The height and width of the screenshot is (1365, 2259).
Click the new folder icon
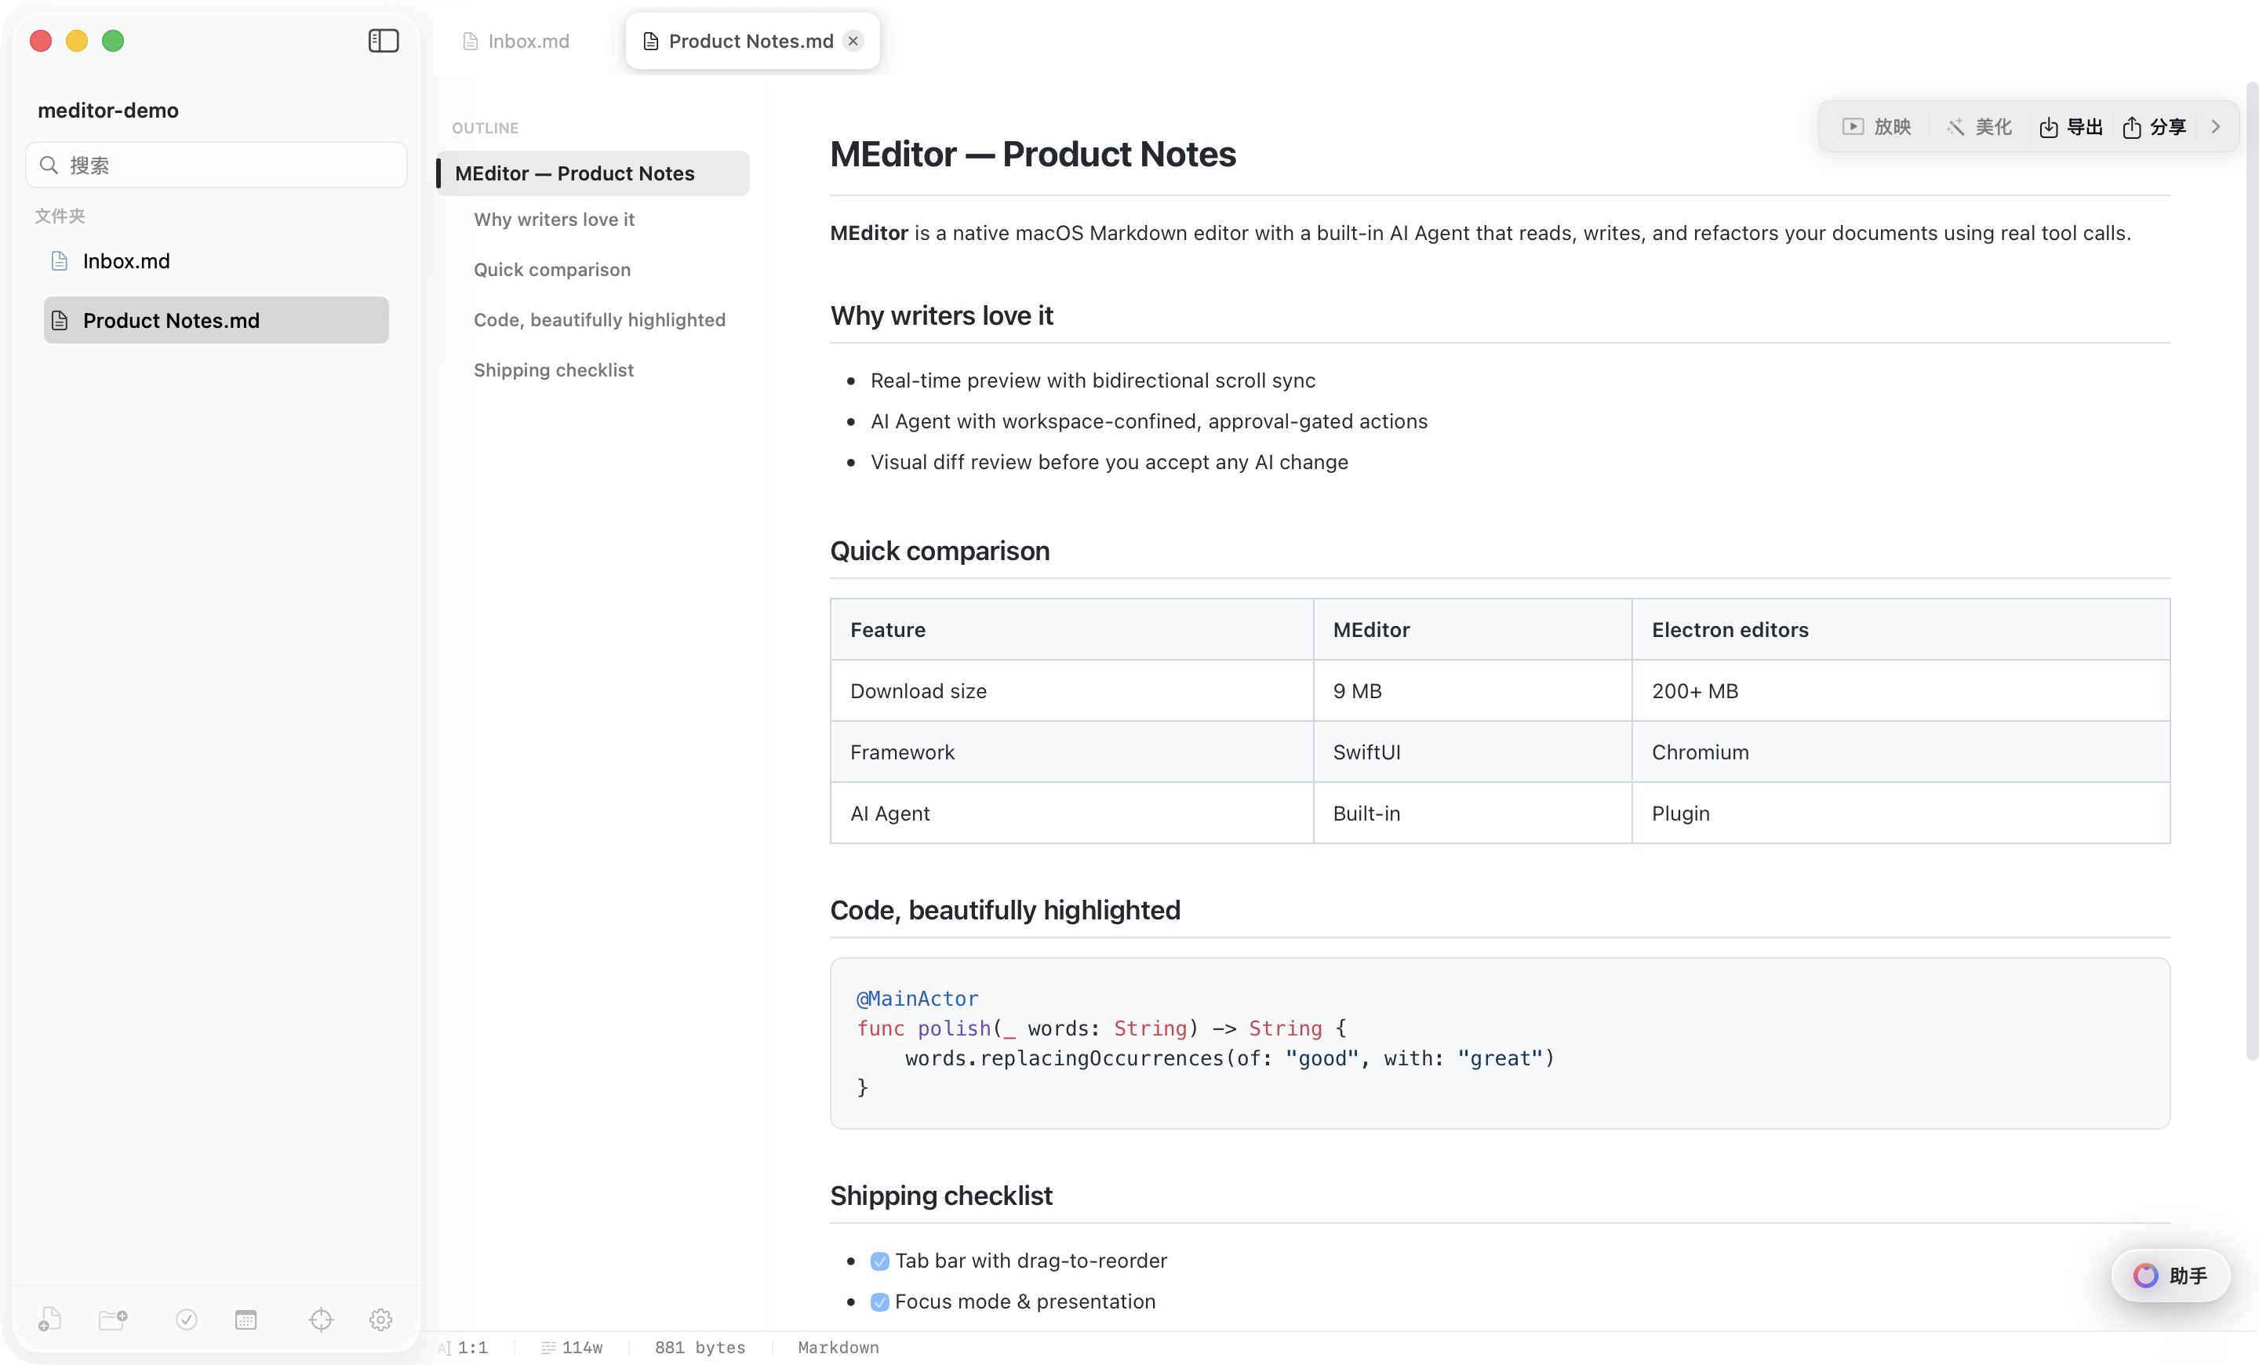[113, 1319]
